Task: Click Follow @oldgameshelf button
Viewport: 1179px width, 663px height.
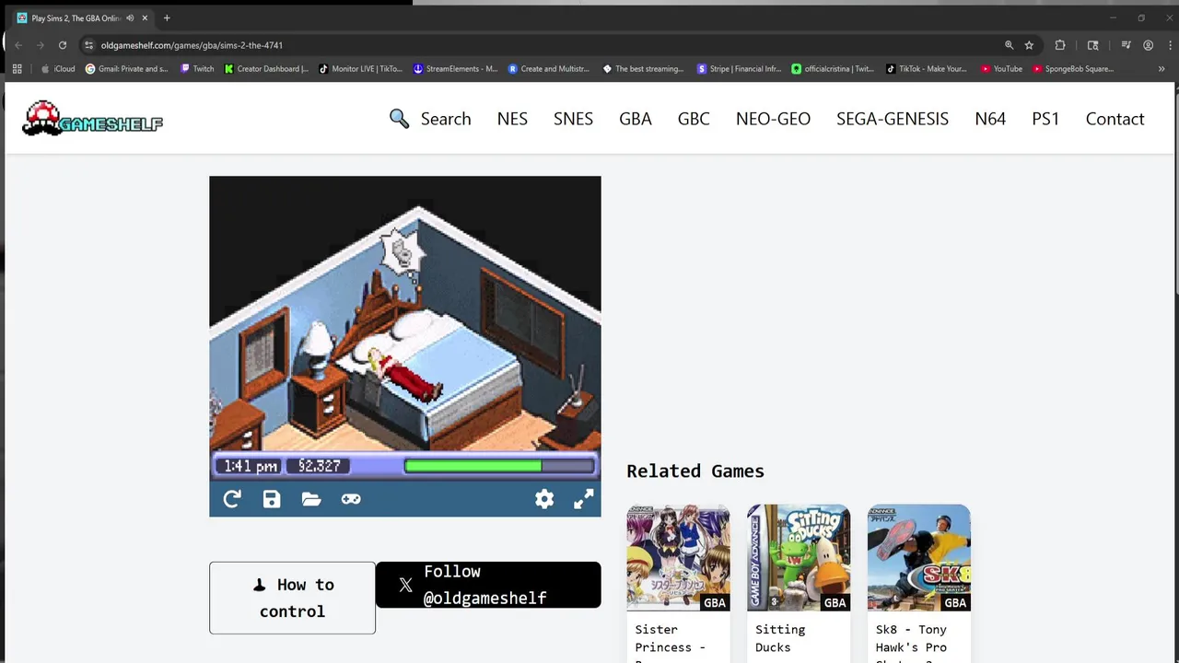Action: pyautogui.click(x=488, y=585)
